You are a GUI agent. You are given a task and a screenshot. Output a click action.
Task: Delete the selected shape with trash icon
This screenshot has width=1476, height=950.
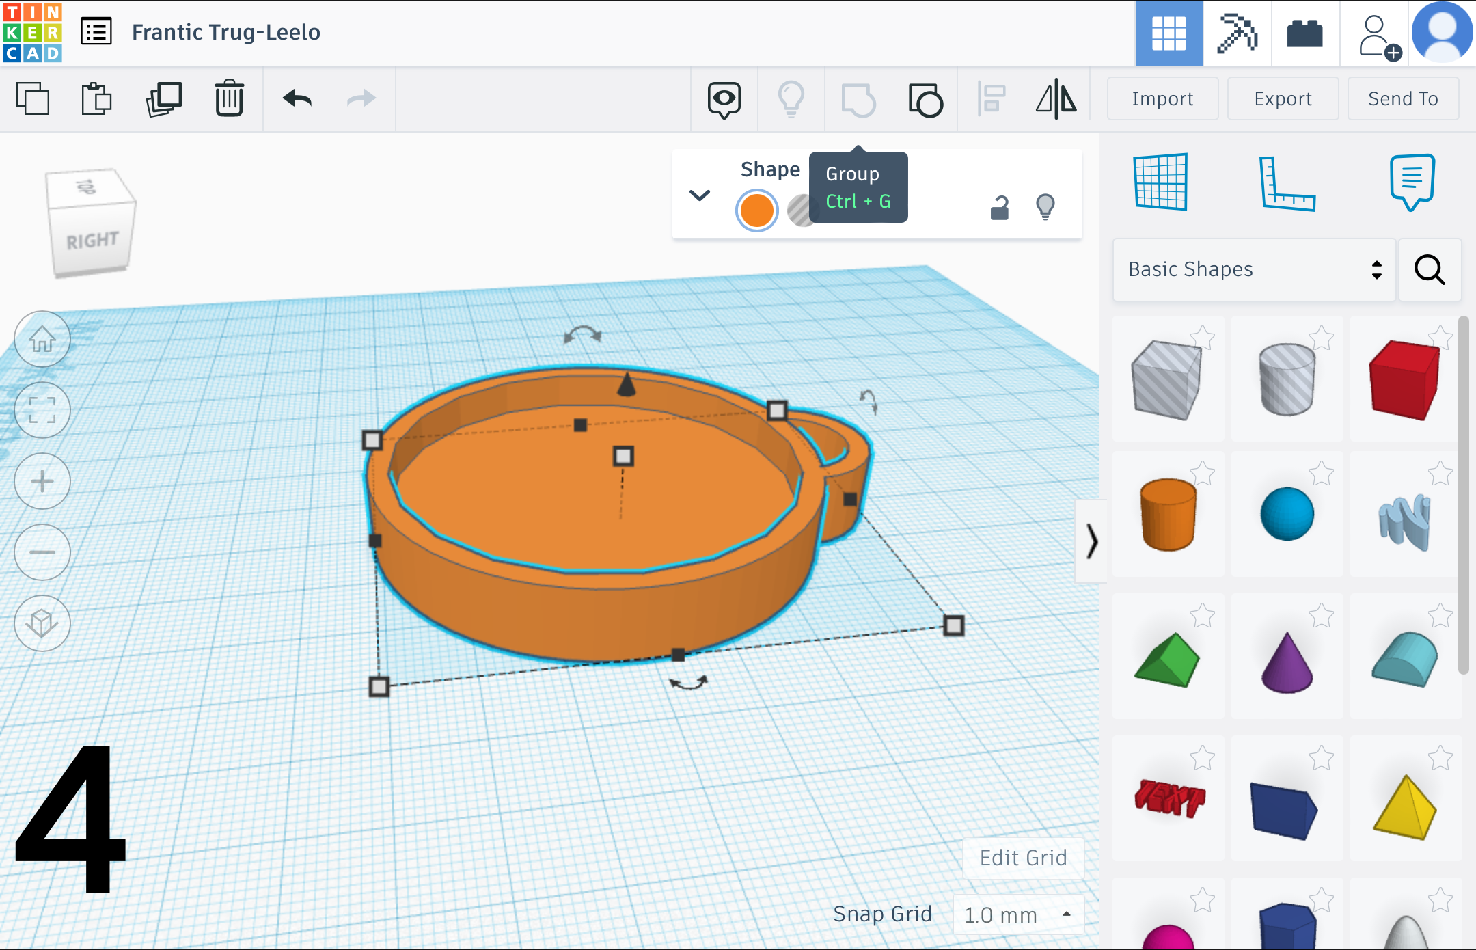tap(229, 99)
